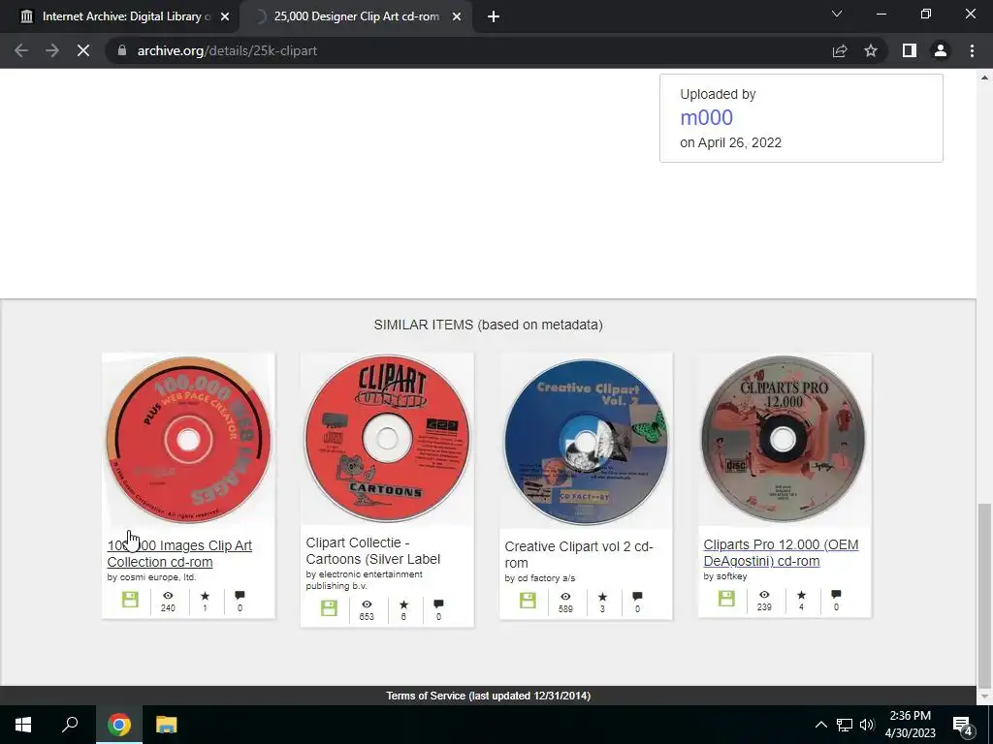Viewport: 993px width, 744px height.
Task: Open a new browser tab
Action: point(494,17)
